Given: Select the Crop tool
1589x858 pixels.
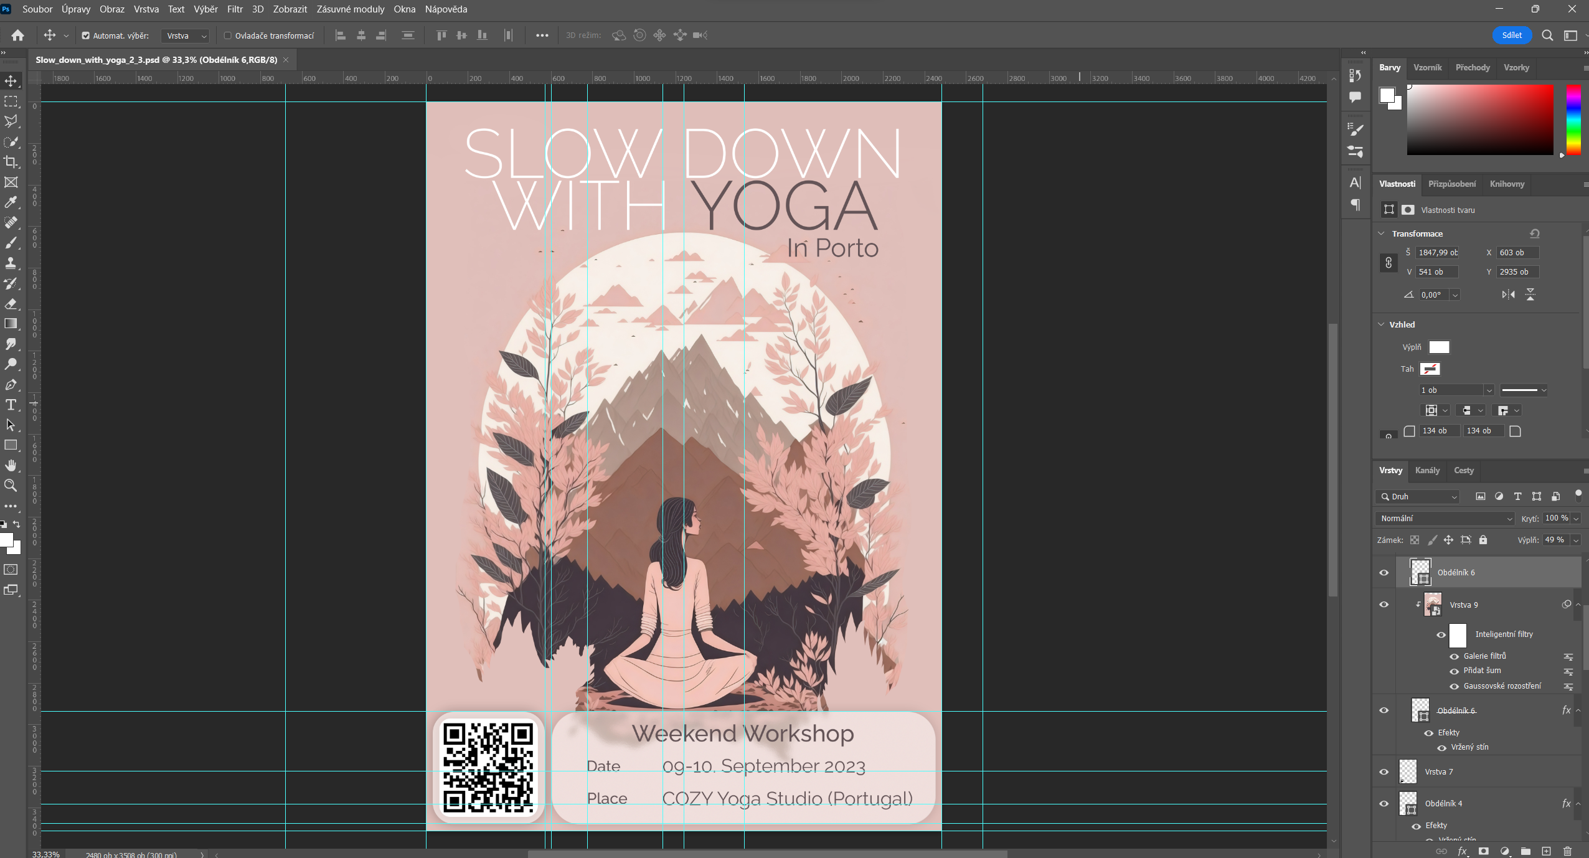Looking at the screenshot, I should click(11, 162).
